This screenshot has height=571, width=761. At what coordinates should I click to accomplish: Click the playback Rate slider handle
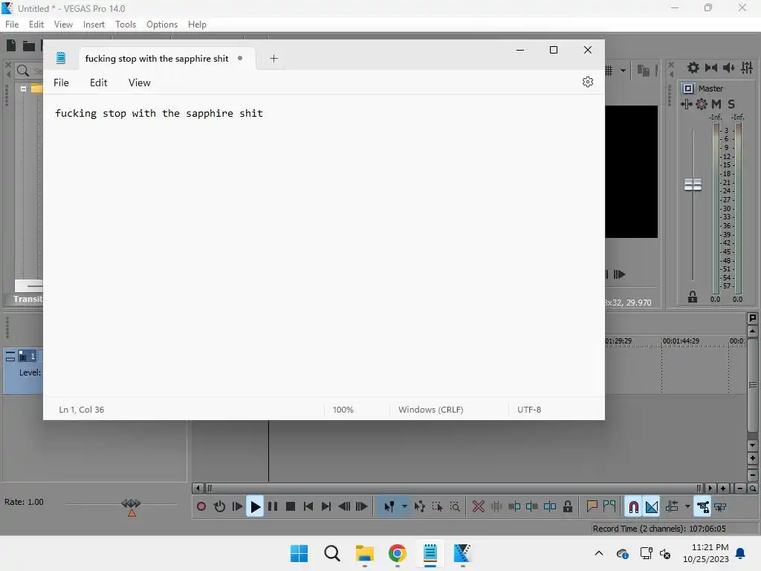(131, 503)
